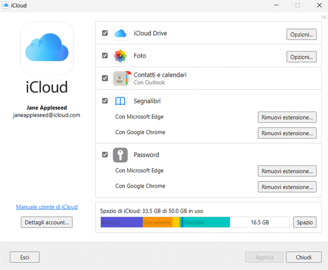Remove Password extension for Google Chrome

tap(287, 187)
